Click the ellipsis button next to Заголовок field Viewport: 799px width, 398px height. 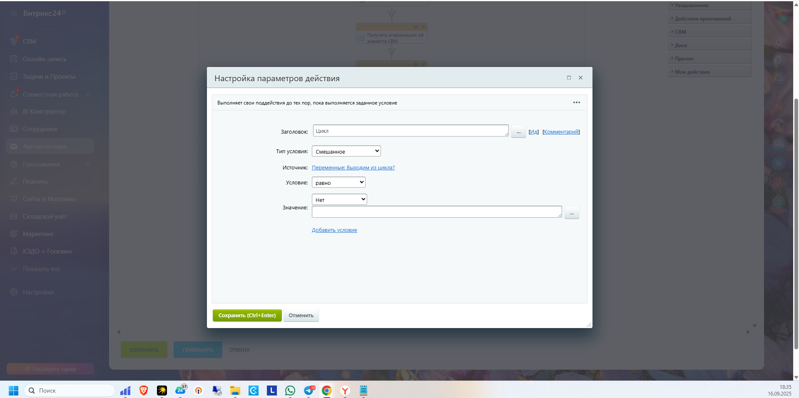(518, 132)
